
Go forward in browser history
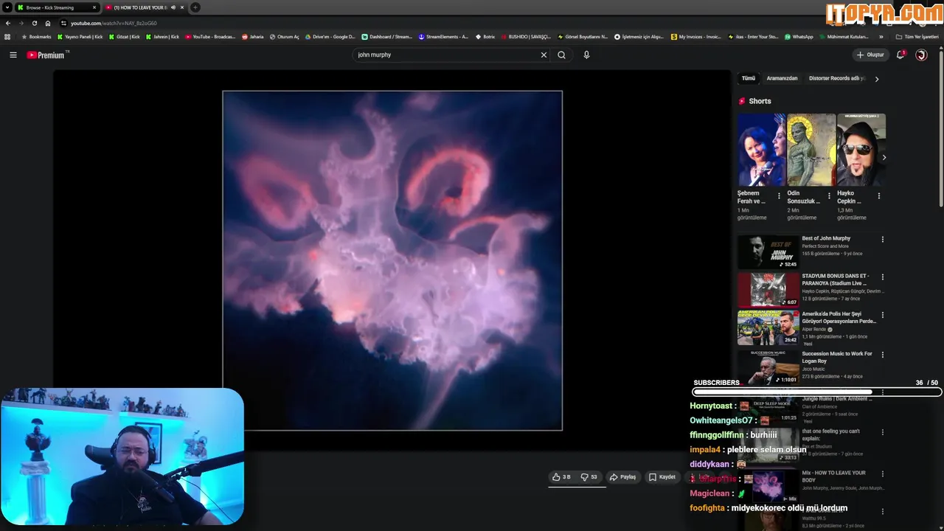coord(21,23)
